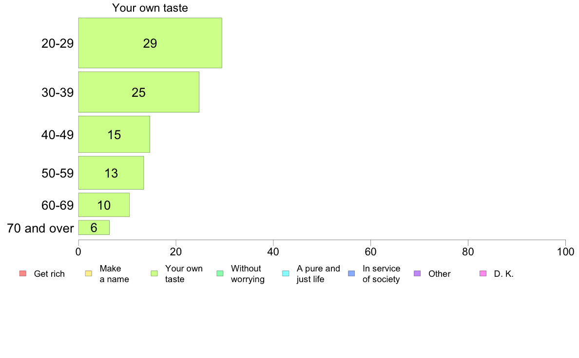
Task: Click the In service of society swatch
Action: [351, 273]
